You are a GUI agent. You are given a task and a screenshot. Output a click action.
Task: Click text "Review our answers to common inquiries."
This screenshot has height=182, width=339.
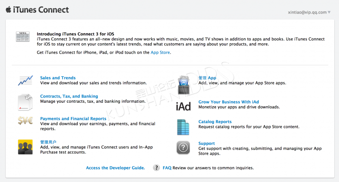(x=213, y=168)
